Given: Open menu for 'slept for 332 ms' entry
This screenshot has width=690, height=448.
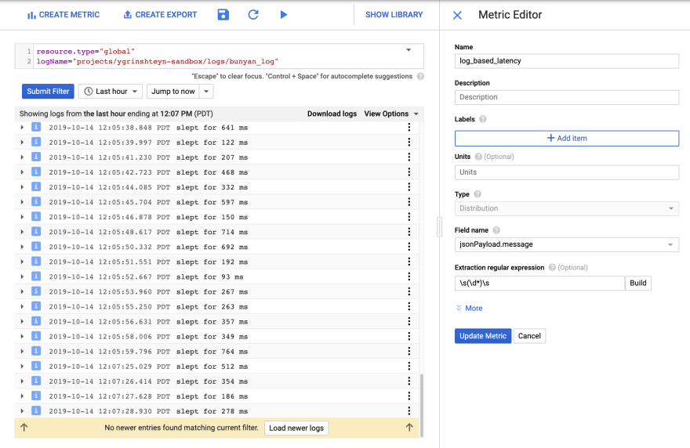Looking at the screenshot, I should (x=409, y=187).
